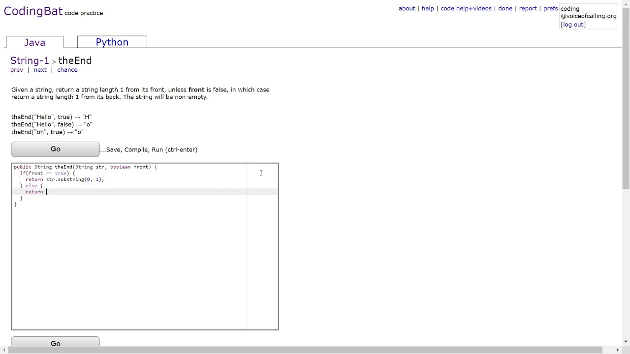Click the bold word front in description
The image size is (630, 354).
click(x=196, y=90)
